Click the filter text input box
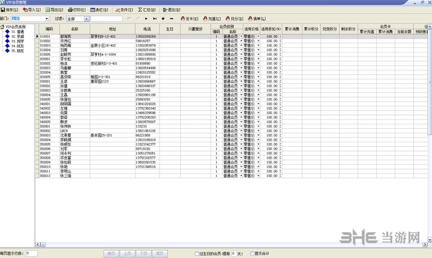 tap(106, 19)
